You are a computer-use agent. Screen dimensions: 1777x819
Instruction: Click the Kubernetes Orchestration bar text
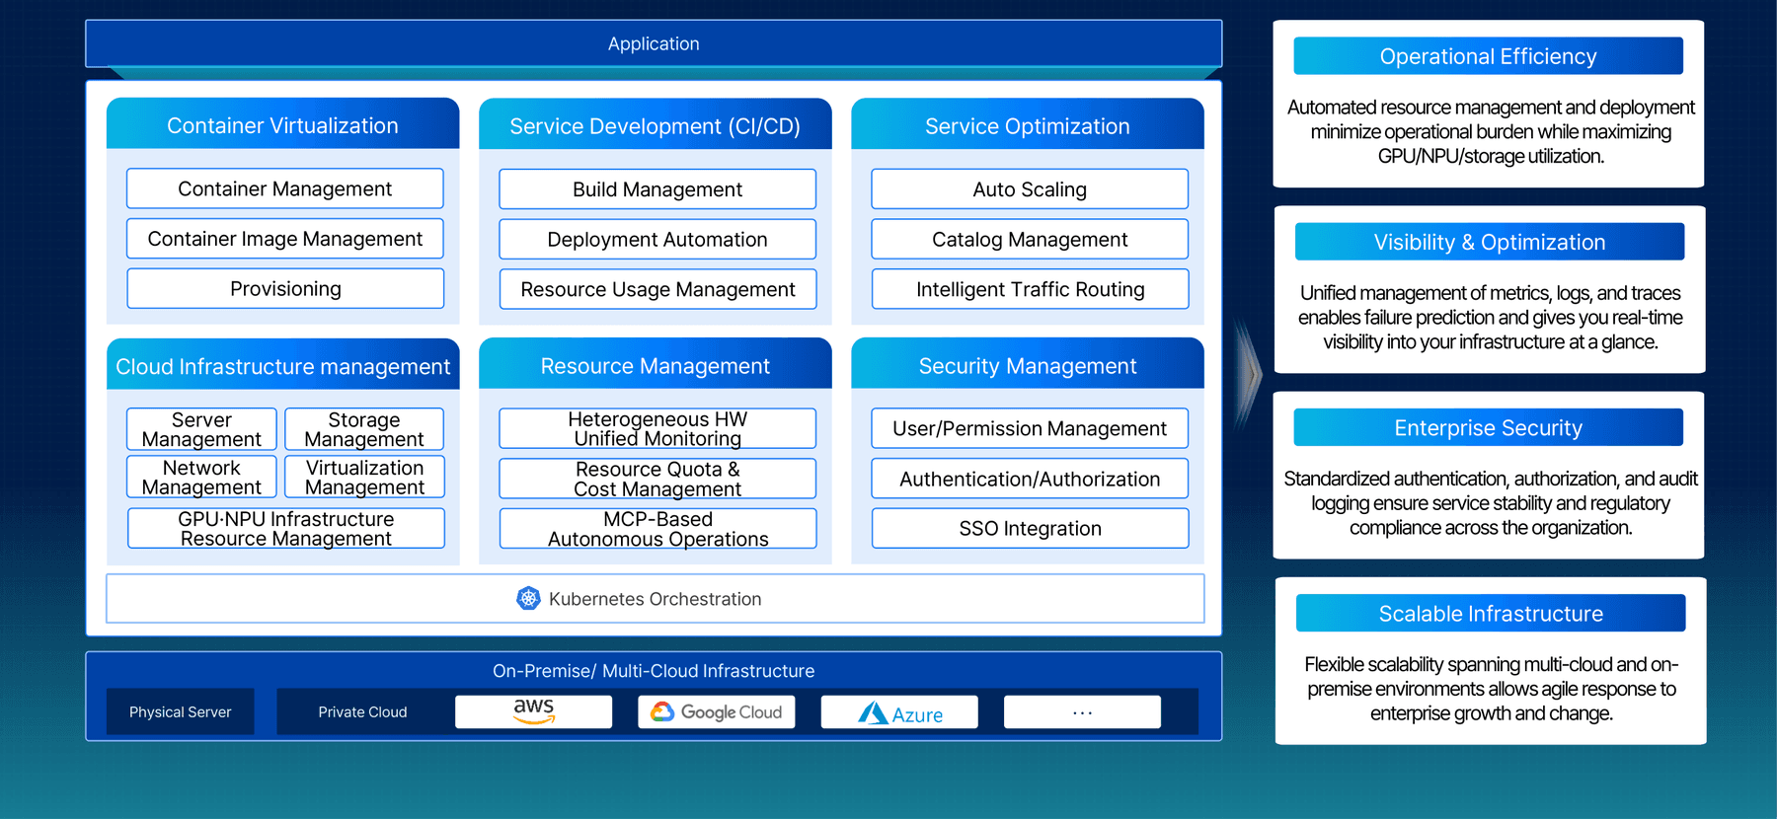tap(655, 599)
